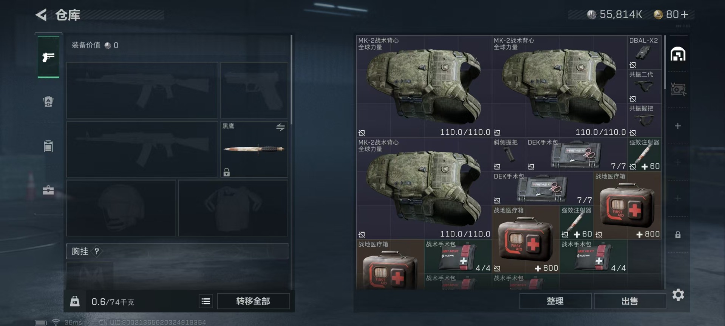
Task: Add a storage box with plus
Action: pyautogui.click(x=678, y=126)
